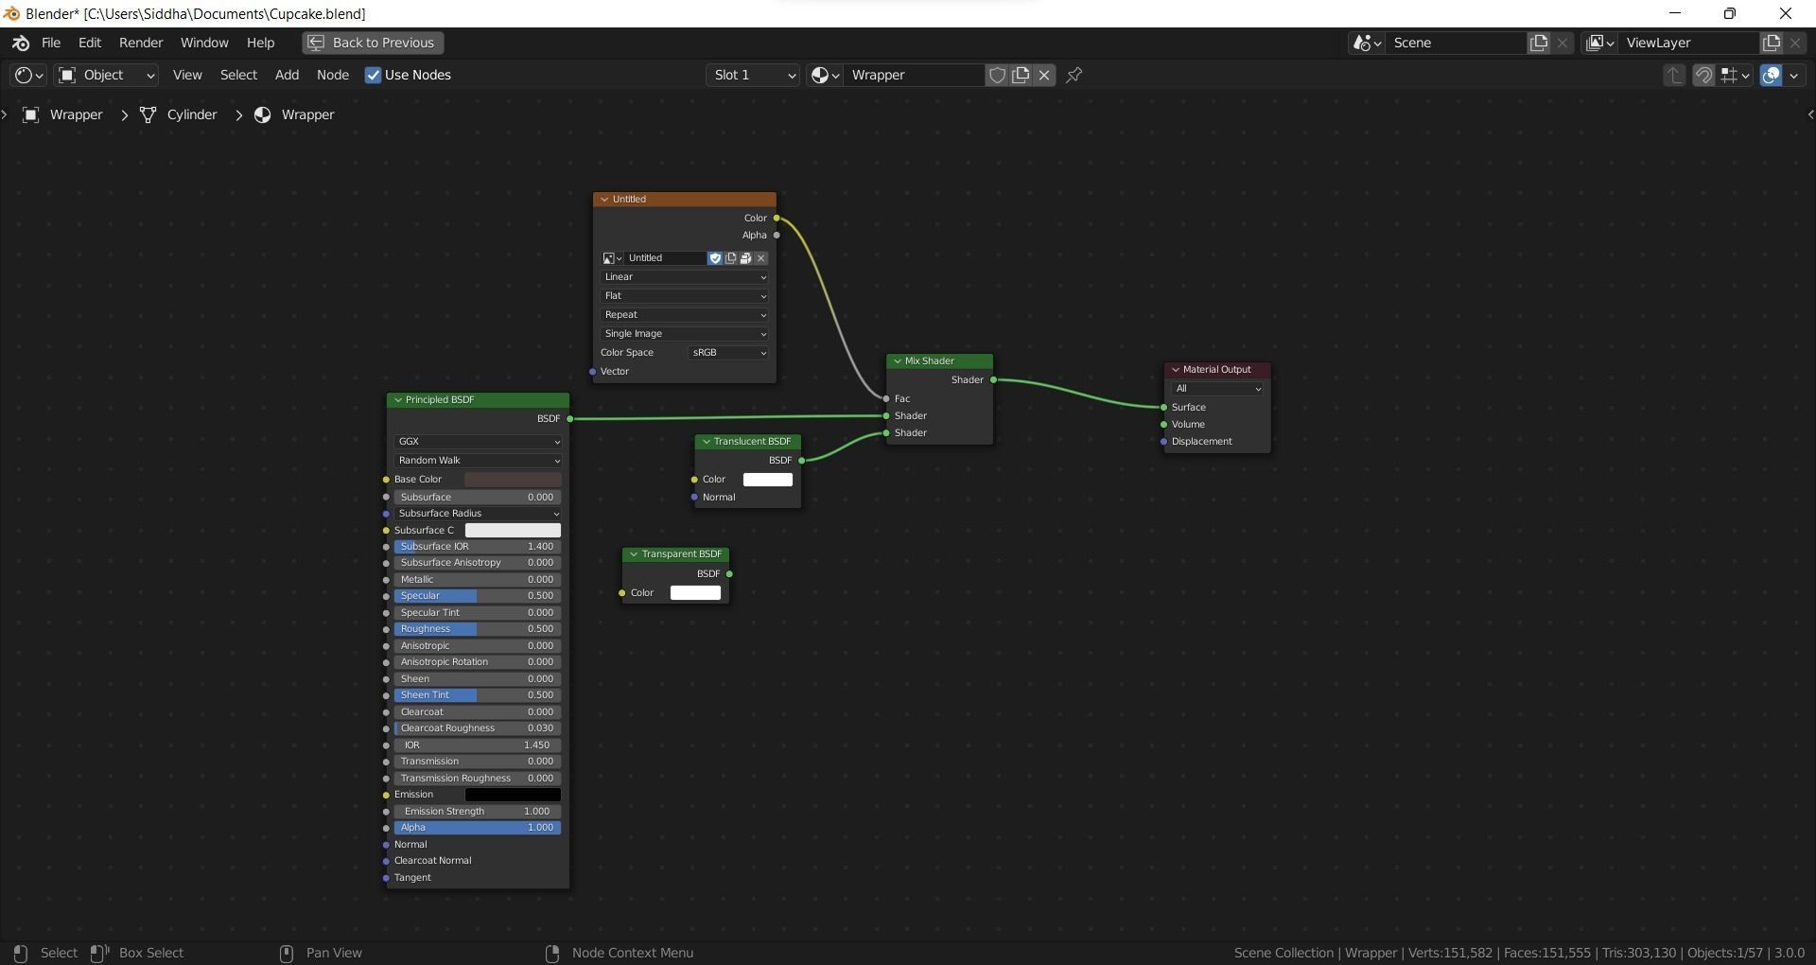Viewport: 1816px width, 965px height.
Task: Browse materials with the sphere icon
Action: coord(825,75)
